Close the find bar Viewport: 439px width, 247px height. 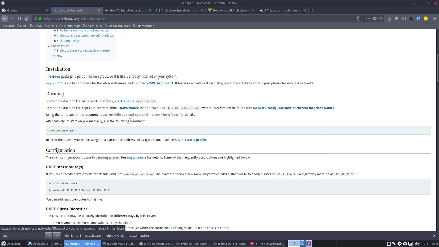(434, 236)
